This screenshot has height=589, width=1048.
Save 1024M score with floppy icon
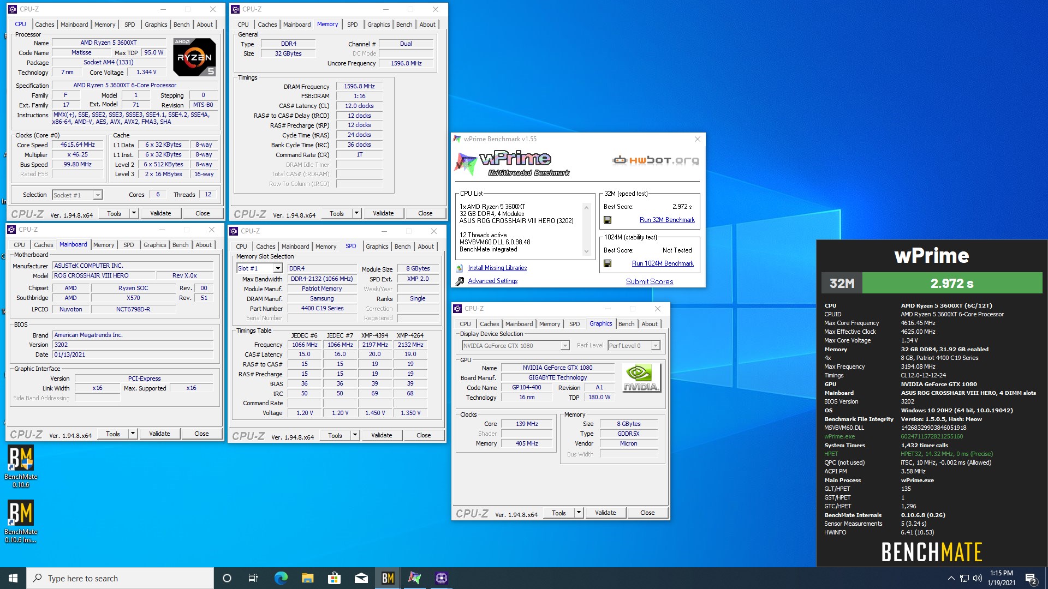coord(608,263)
